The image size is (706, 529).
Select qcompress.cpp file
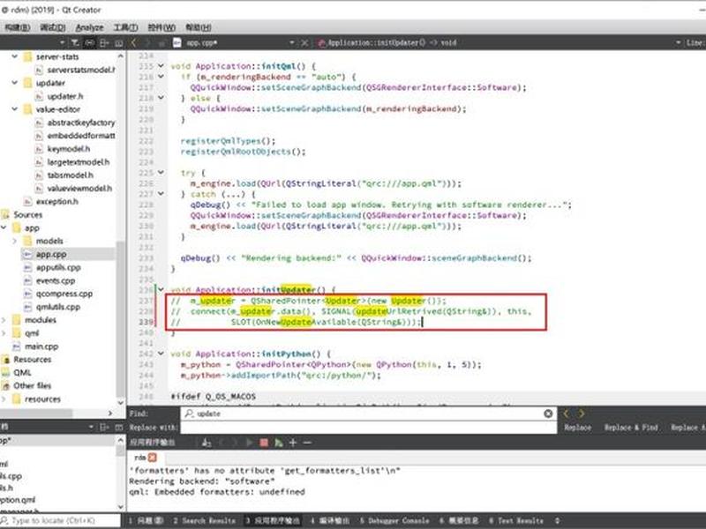(64, 294)
